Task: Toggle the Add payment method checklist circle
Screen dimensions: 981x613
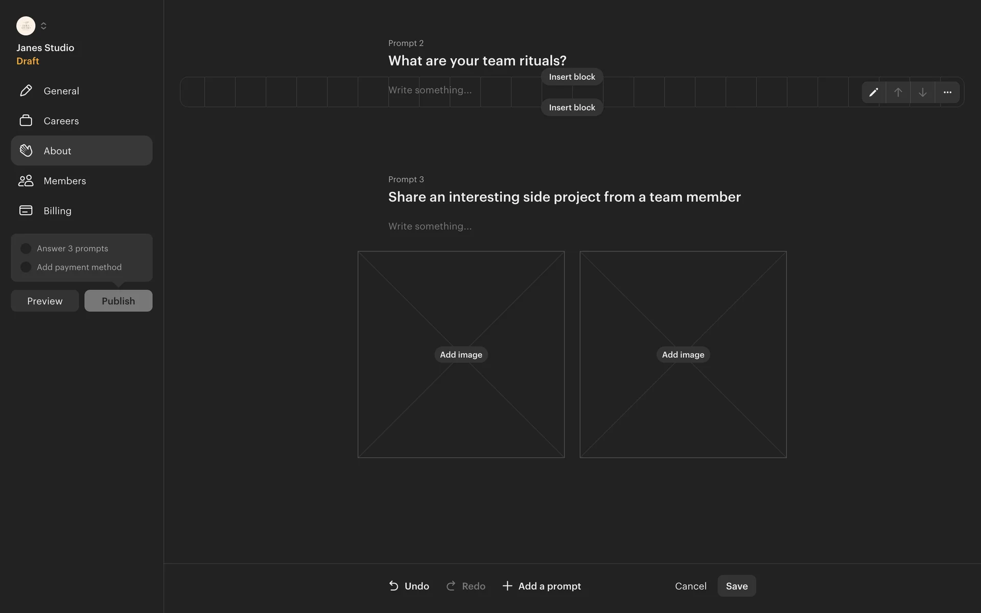Action: coord(26,267)
